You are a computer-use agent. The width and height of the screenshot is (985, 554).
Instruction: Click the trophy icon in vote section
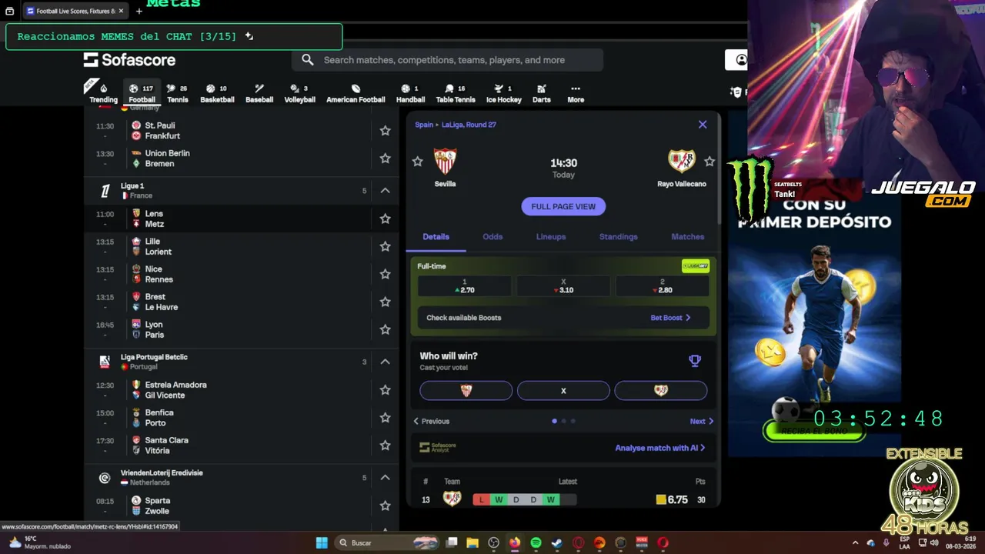[x=695, y=360]
